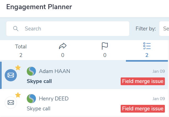Select the flagged items tab
Image resolution: width=169 pixels, height=117 pixels.
105,50
